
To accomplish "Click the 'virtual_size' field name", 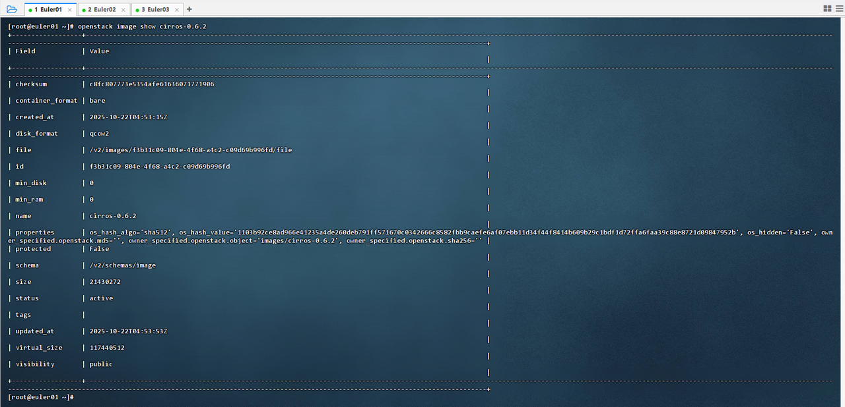I will click(x=39, y=348).
